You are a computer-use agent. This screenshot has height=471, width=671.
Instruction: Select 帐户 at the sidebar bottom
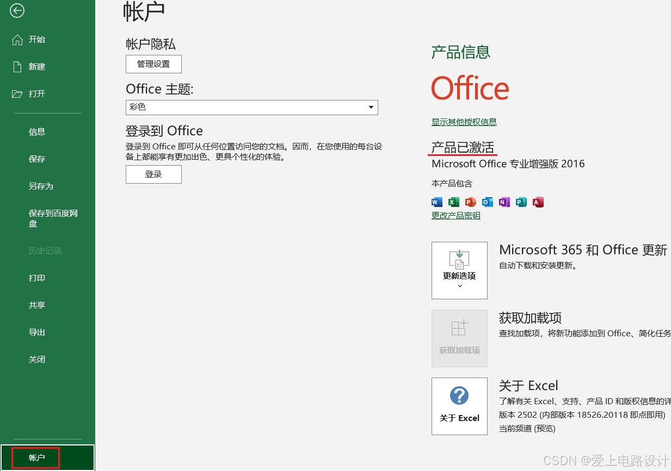[x=47, y=458]
